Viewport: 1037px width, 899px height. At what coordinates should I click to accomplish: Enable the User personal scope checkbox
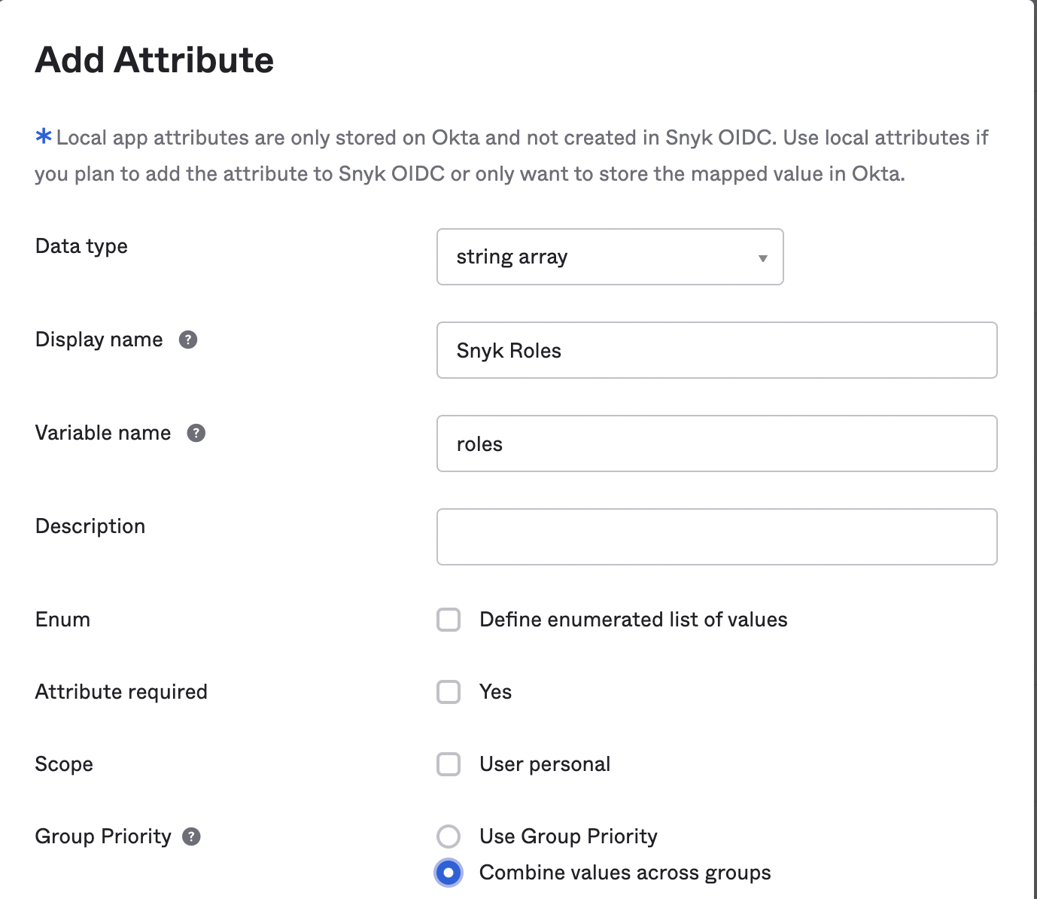click(x=449, y=764)
